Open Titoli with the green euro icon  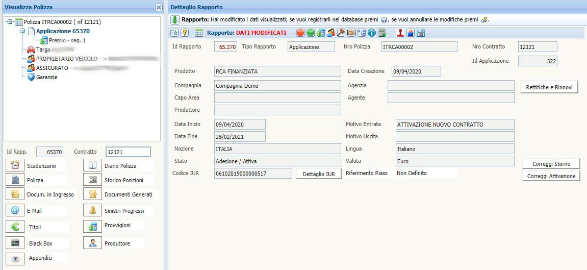click(15, 227)
